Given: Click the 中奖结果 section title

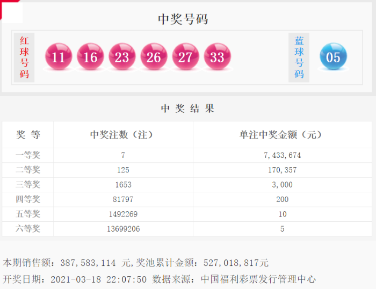Looking at the screenshot, I should pyautogui.click(x=187, y=109).
